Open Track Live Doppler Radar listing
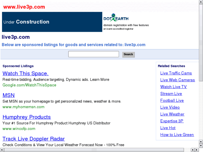Screen dimensions: 203x152 [x=34, y=139]
